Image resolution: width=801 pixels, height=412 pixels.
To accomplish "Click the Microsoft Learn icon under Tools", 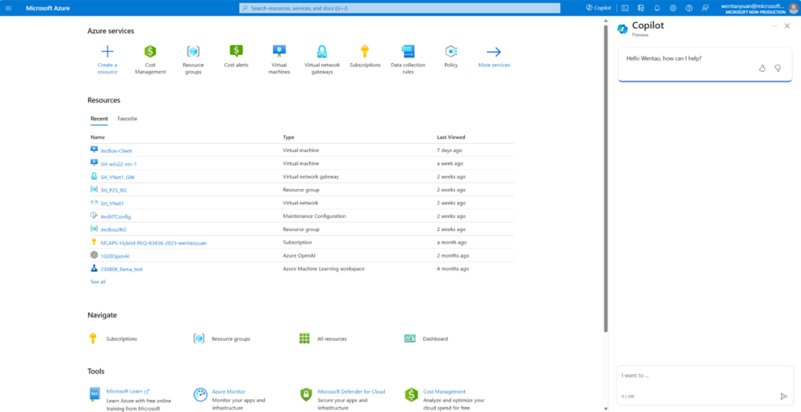I will click(x=94, y=395).
